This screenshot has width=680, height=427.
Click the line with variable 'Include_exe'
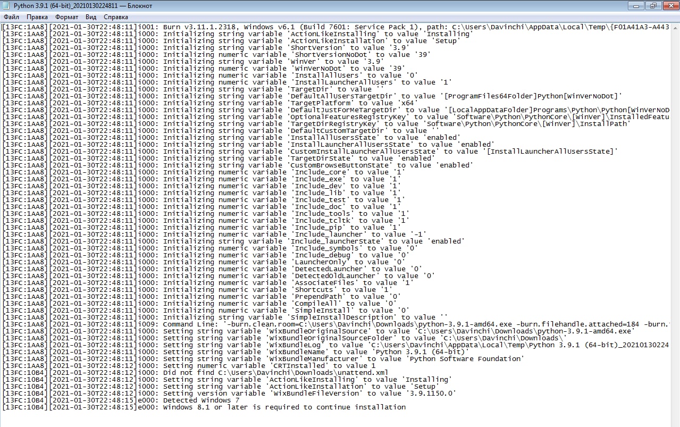(x=202, y=179)
